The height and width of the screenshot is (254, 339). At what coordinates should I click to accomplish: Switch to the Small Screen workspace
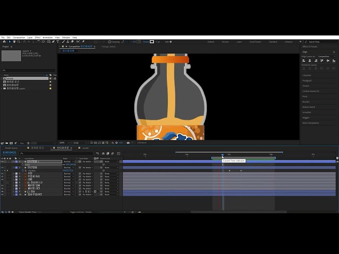click(255, 42)
